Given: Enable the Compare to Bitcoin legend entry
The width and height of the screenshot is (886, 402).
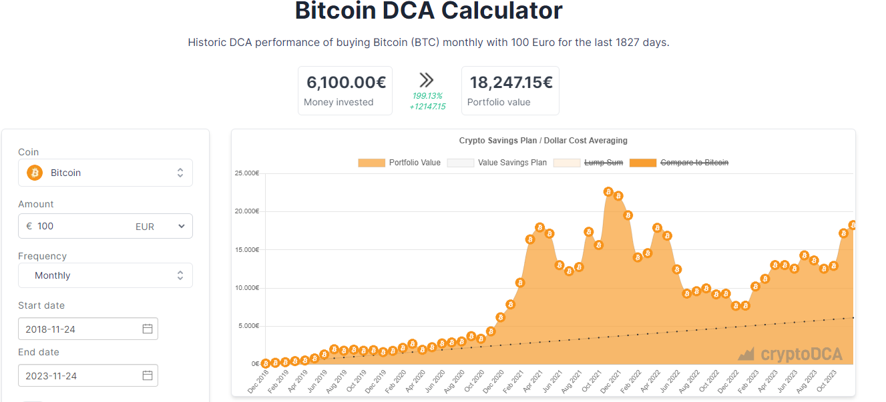Looking at the screenshot, I should 694,162.
